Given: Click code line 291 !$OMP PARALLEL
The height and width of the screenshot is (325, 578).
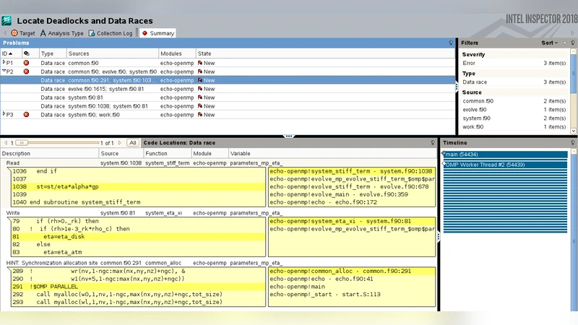Looking at the screenshot, I should click(x=138, y=287).
